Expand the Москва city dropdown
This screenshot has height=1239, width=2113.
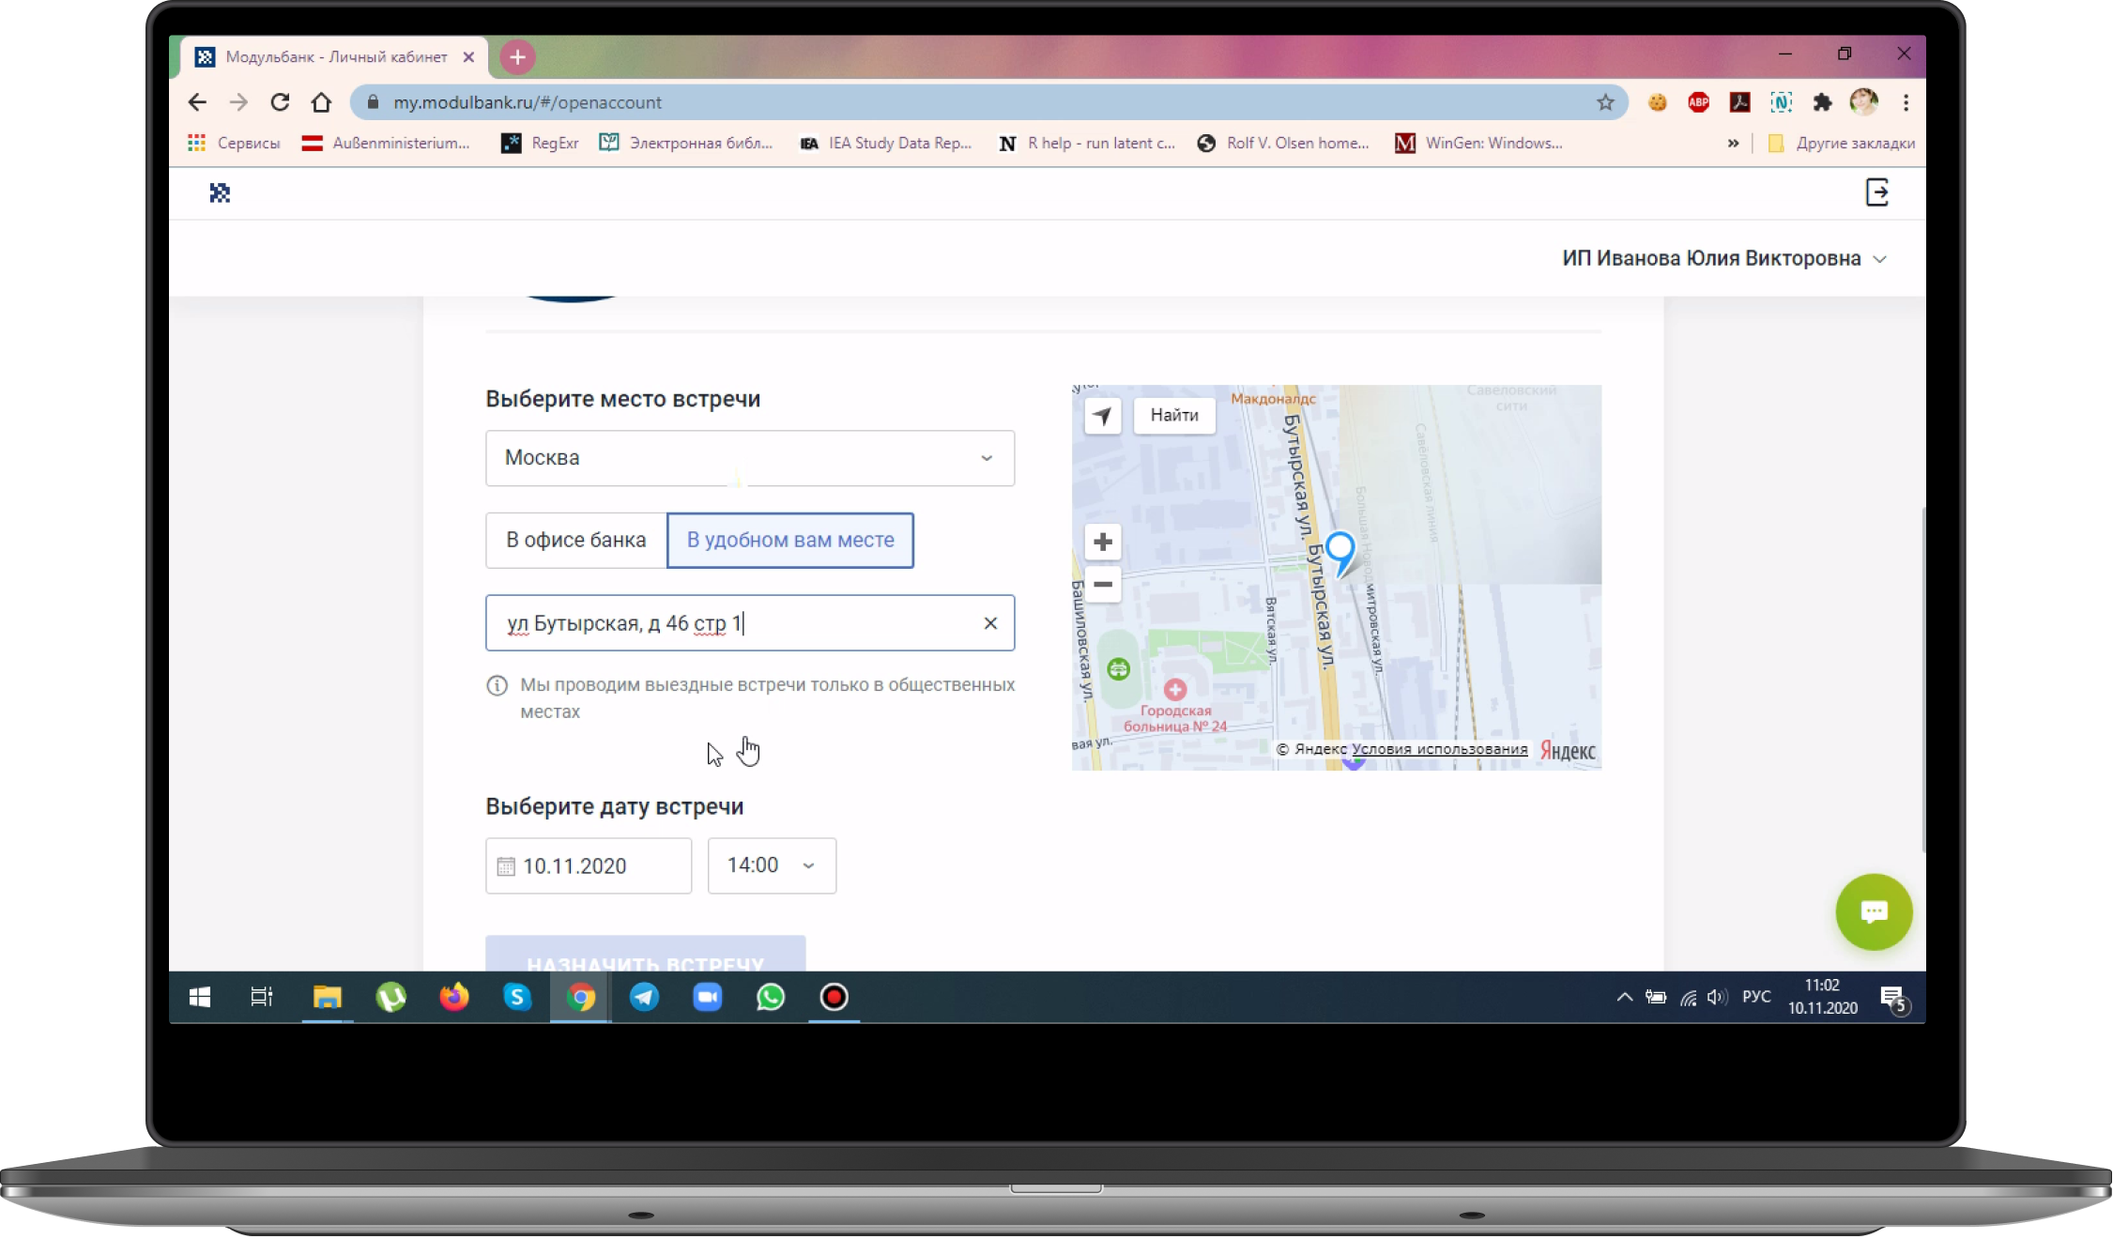[x=750, y=458]
